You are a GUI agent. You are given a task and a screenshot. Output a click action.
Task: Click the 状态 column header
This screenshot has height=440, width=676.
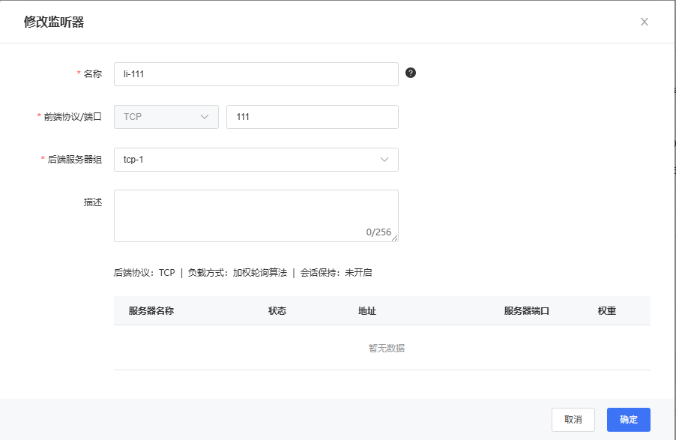pos(277,311)
